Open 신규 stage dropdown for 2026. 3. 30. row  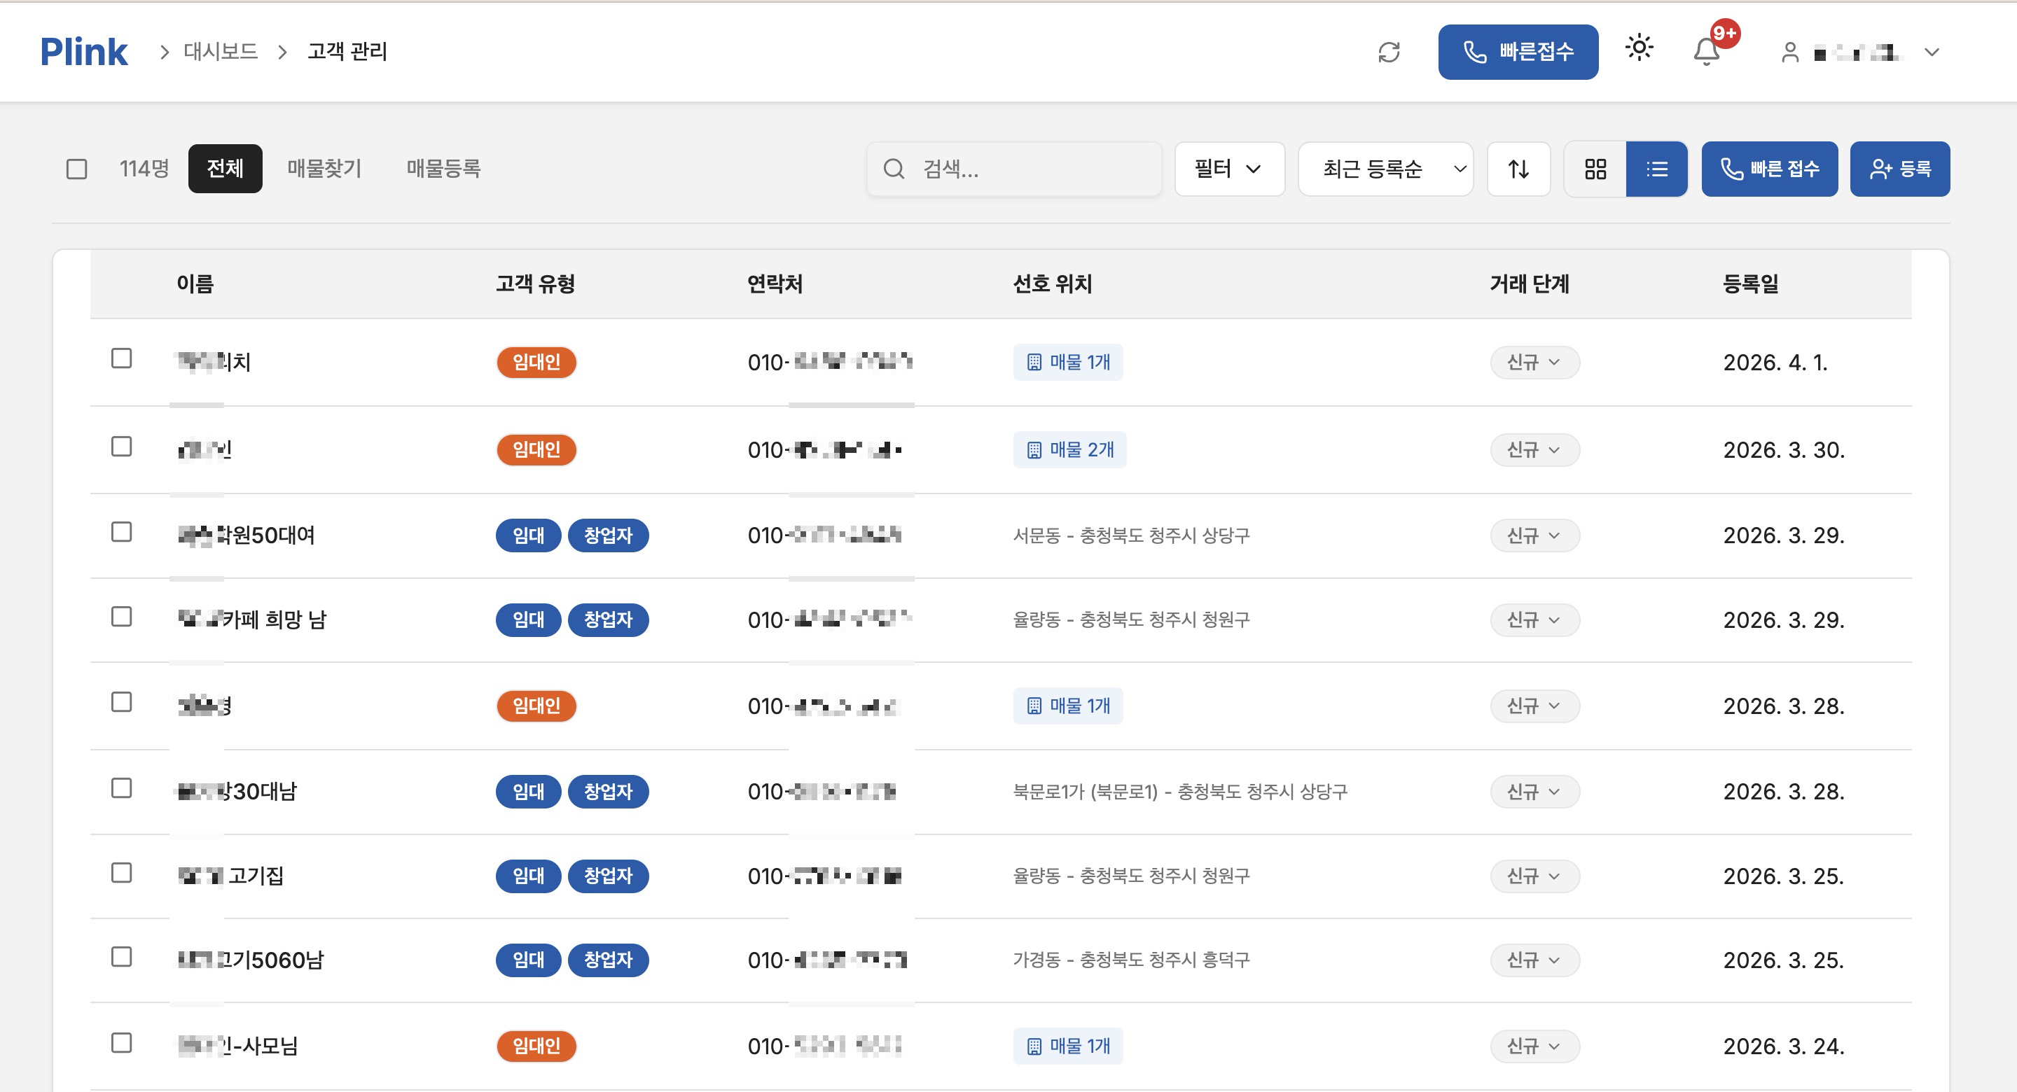pos(1534,450)
